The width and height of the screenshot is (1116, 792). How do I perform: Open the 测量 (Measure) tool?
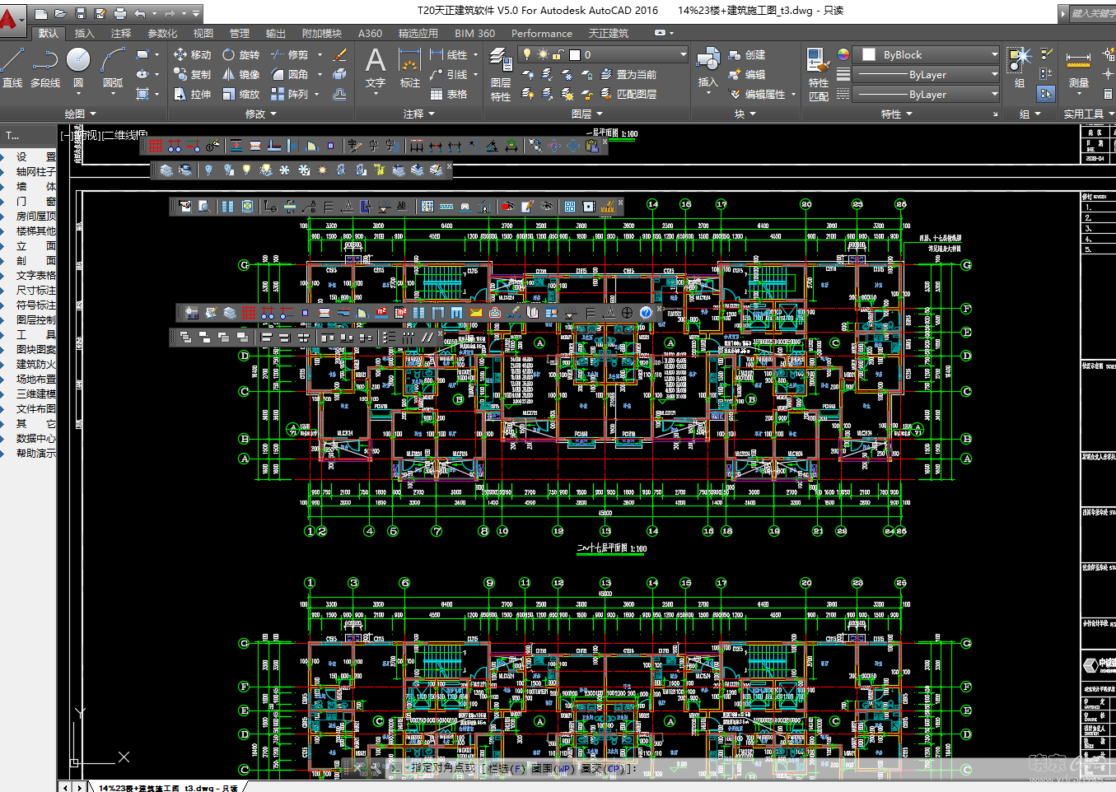pos(1078,68)
